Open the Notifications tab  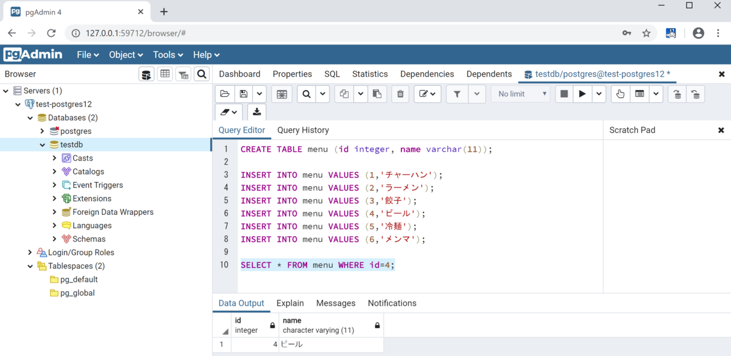point(392,303)
